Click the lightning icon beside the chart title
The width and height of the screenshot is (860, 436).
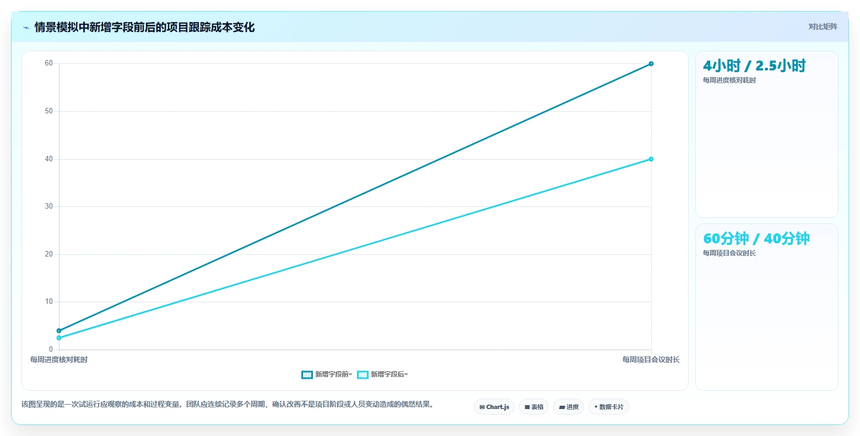26,28
